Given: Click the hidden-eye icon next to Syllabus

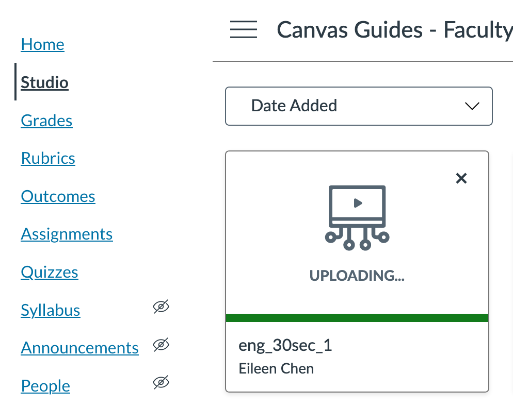Looking at the screenshot, I should [x=161, y=307].
